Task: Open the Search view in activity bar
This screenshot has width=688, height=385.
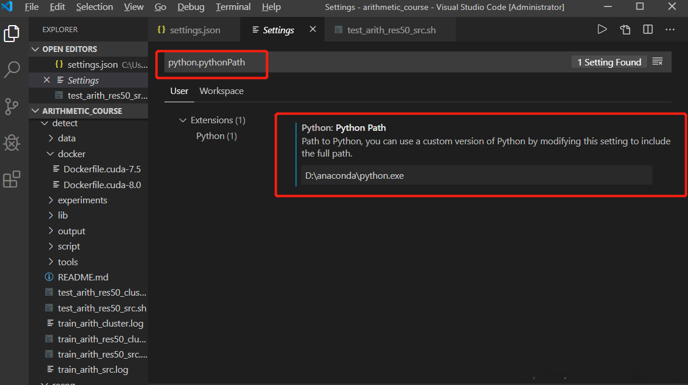Action: point(12,70)
